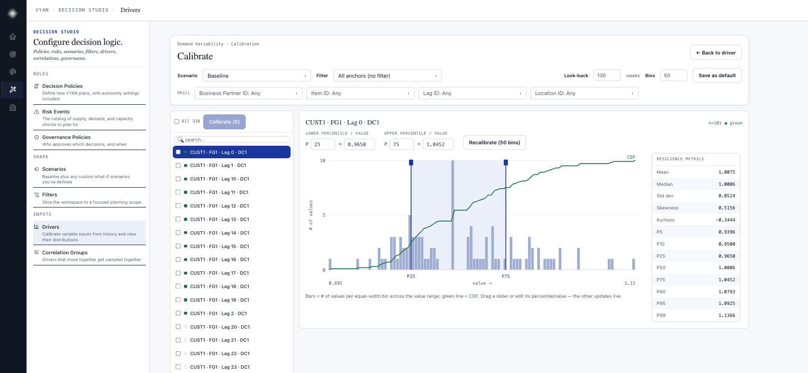Check CUST1 · FG1 · Lag 22 · DC1 checkbox
The width and height of the screenshot is (808, 373).
coord(178,354)
